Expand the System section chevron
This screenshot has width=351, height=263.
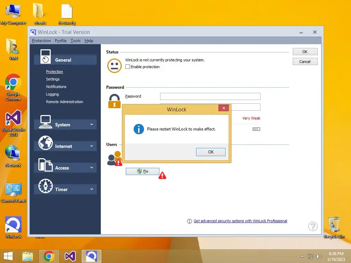click(92, 124)
